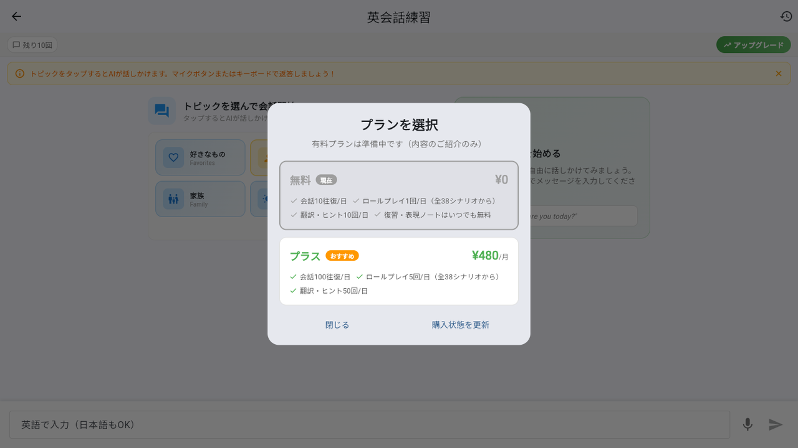The image size is (798, 448).
Task: Click the アップグレード upgrade button
Action: (753, 45)
